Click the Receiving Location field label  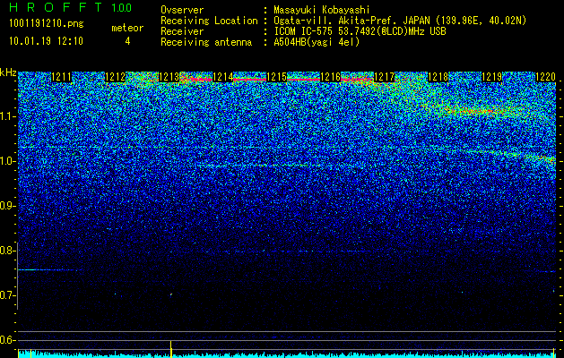click(209, 21)
